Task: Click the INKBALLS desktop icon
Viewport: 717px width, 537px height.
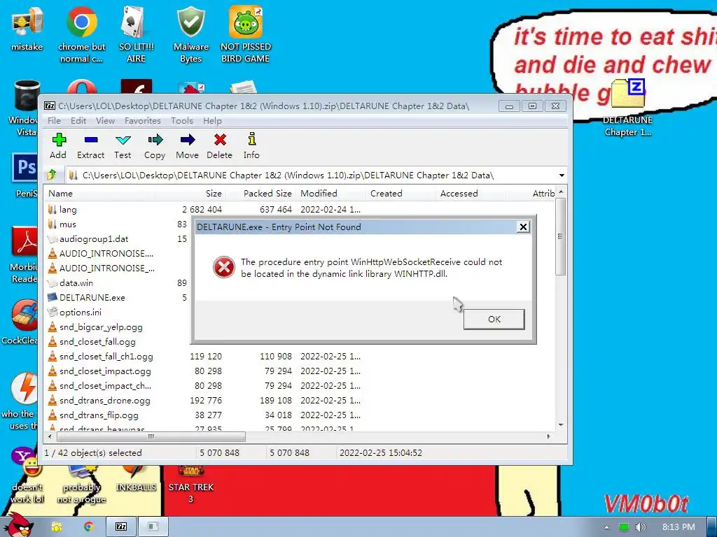Action: (x=136, y=480)
